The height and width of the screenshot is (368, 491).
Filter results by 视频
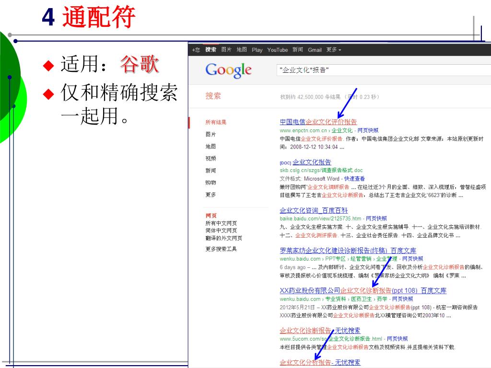click(x=211, y=158)
